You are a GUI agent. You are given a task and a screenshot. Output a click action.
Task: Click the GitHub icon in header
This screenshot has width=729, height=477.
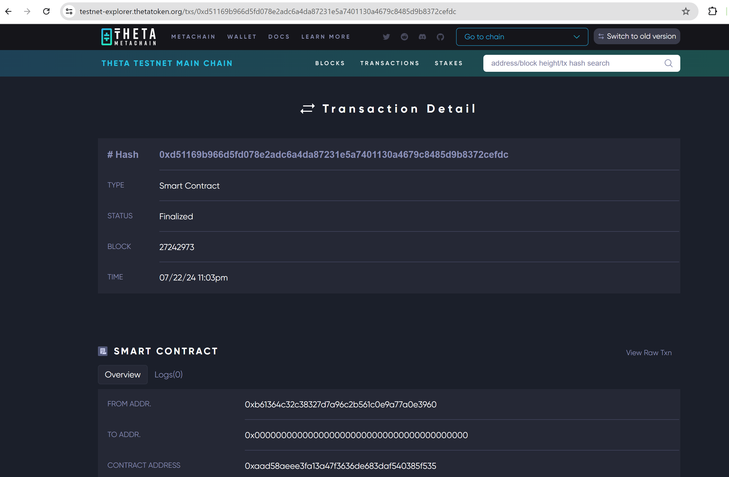[x=440, y=37]
